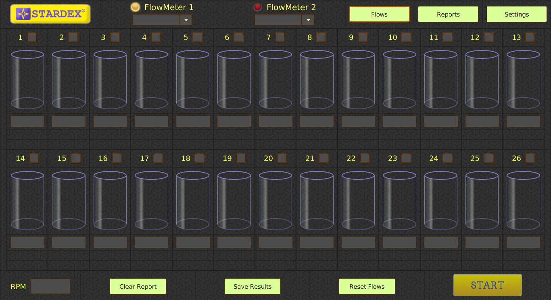
Task: Select the beaker for channel 16
Action: coord(110,200)
